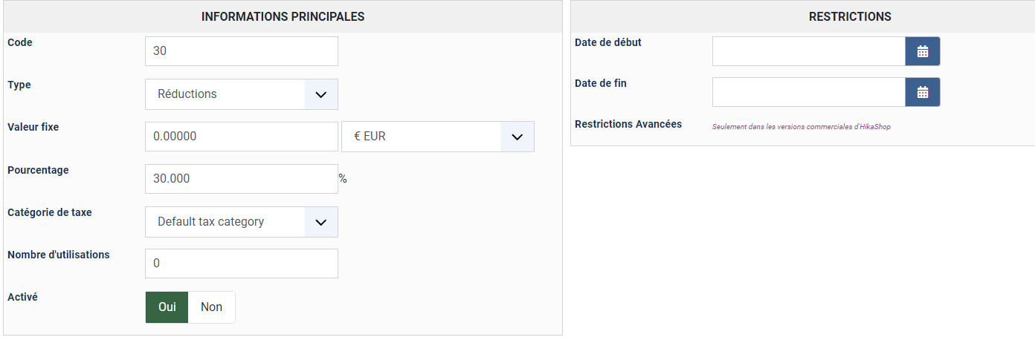Click the HikaShop commercial versions notice
1035x340 pixels.
pyautogui.click(x=801, y=127)
